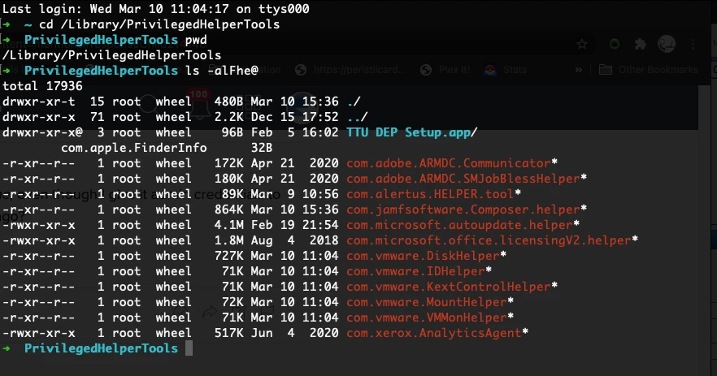Click the 'drwxr-xr-t' permissions string

click(x=38, y=102)
